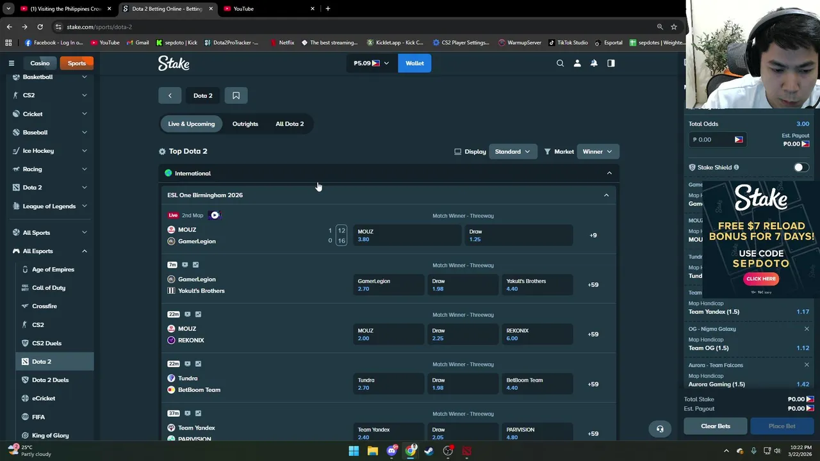Switch to Sports mode
This screenshot has height=461, width=820.
(76, 63)
